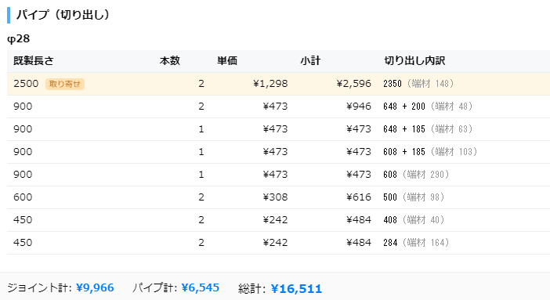The height and width of the screenshot is (300, 550).
Task: Select the 600 length cell
Action: click(23, 197)
